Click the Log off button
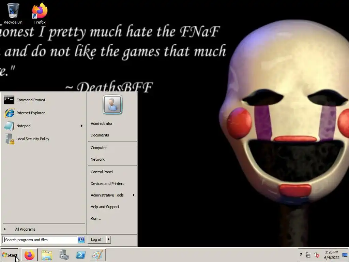The width and height of the screenshot is (349, 262). (x=97, y=239)
